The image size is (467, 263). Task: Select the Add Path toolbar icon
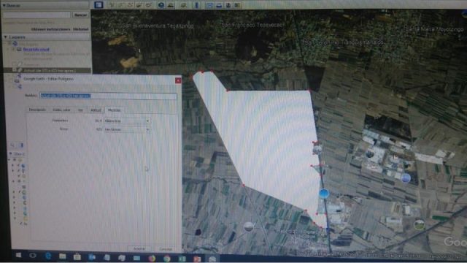point(131,5)
